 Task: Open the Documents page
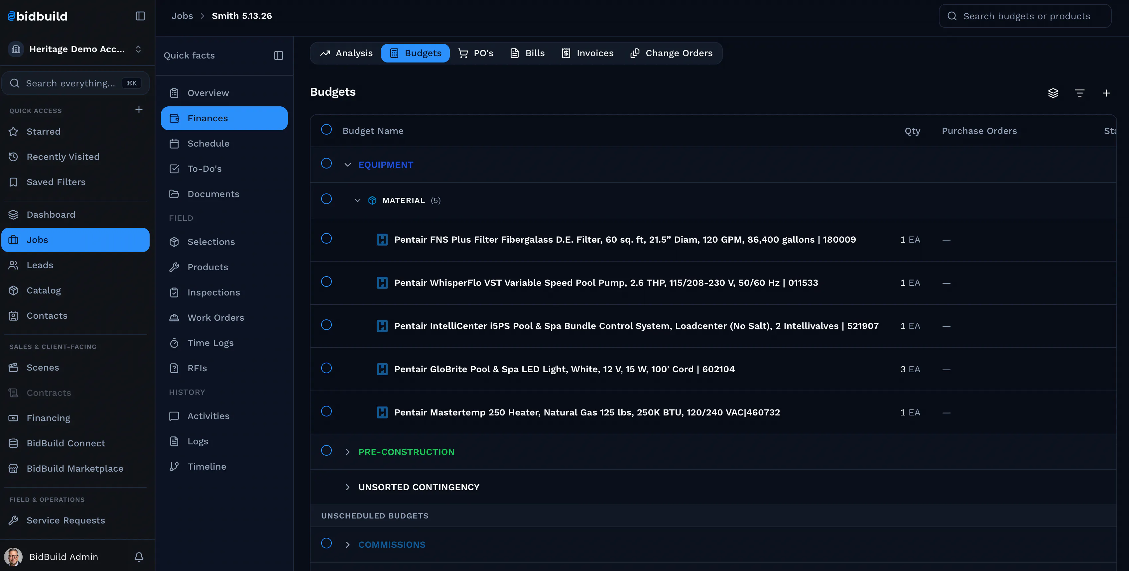224,194
